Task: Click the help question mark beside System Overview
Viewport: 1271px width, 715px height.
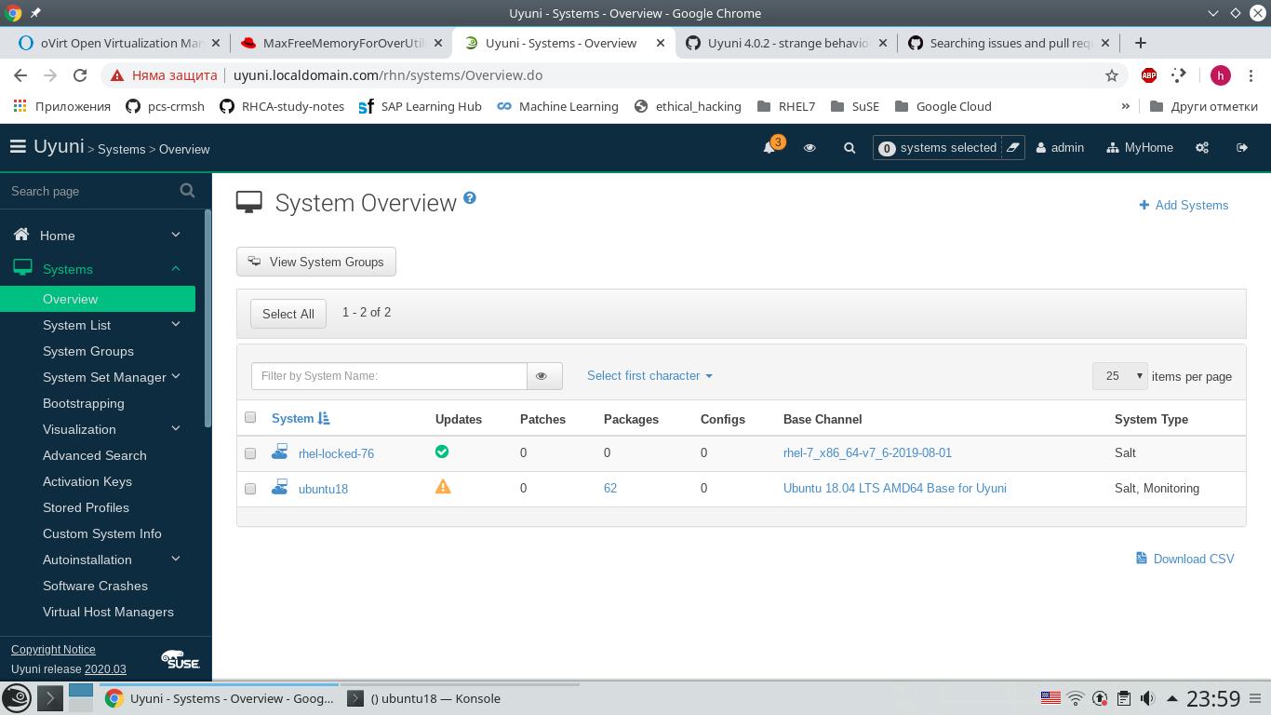Action: click(470, 197)
